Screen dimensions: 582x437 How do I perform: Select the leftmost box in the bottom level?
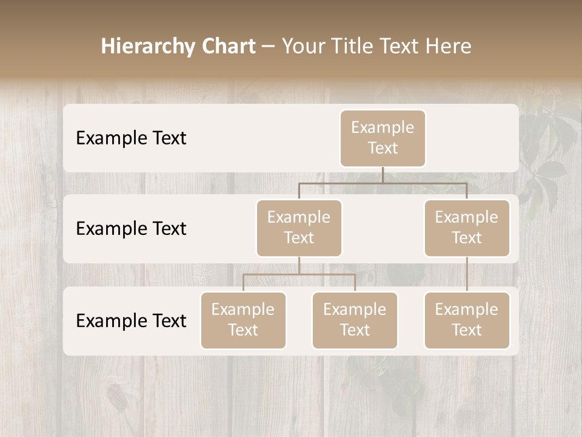243,320
